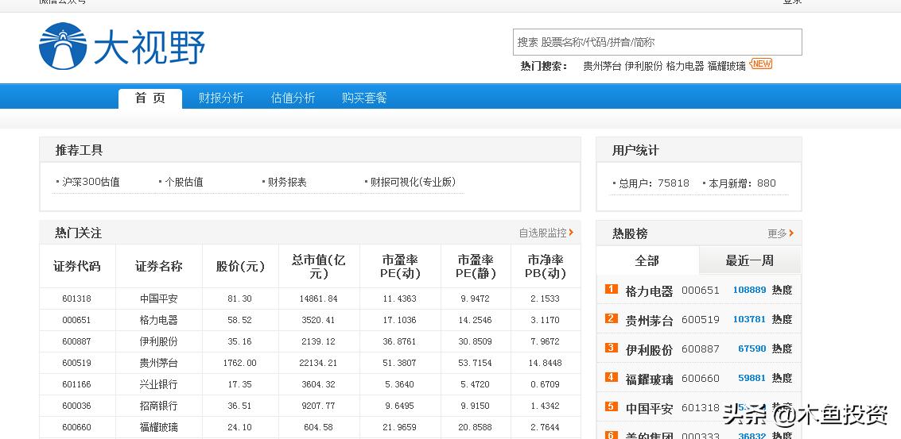
Task: Click 000651 code in hot list
Action: point(701,291)
